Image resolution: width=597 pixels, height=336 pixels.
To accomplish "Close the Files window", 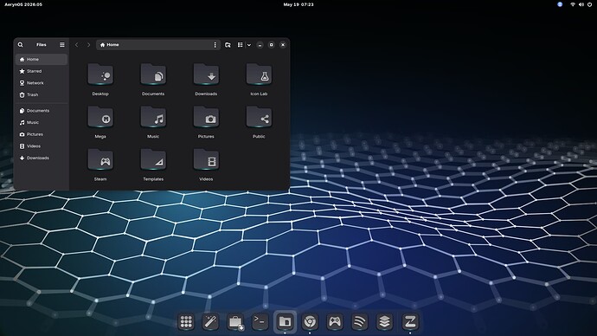I will pos(283,45).
